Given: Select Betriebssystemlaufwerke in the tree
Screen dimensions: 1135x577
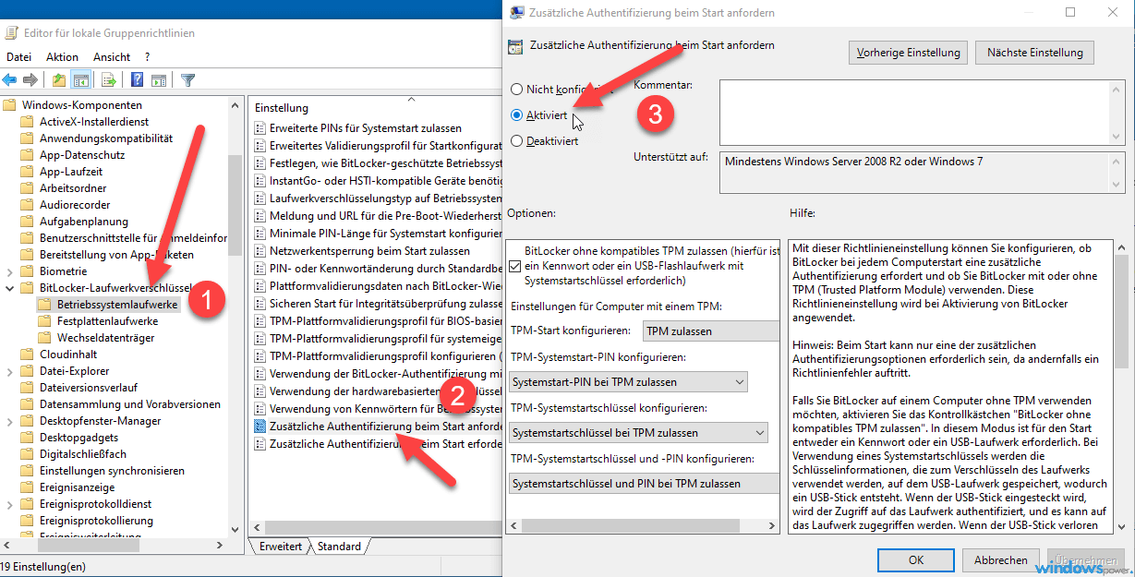Looking at the screenshot, I should 117,305.
